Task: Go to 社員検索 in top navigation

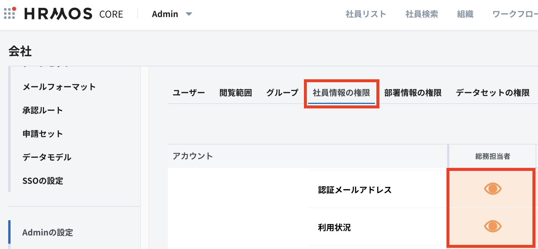Action: click(x=422, y=14)
